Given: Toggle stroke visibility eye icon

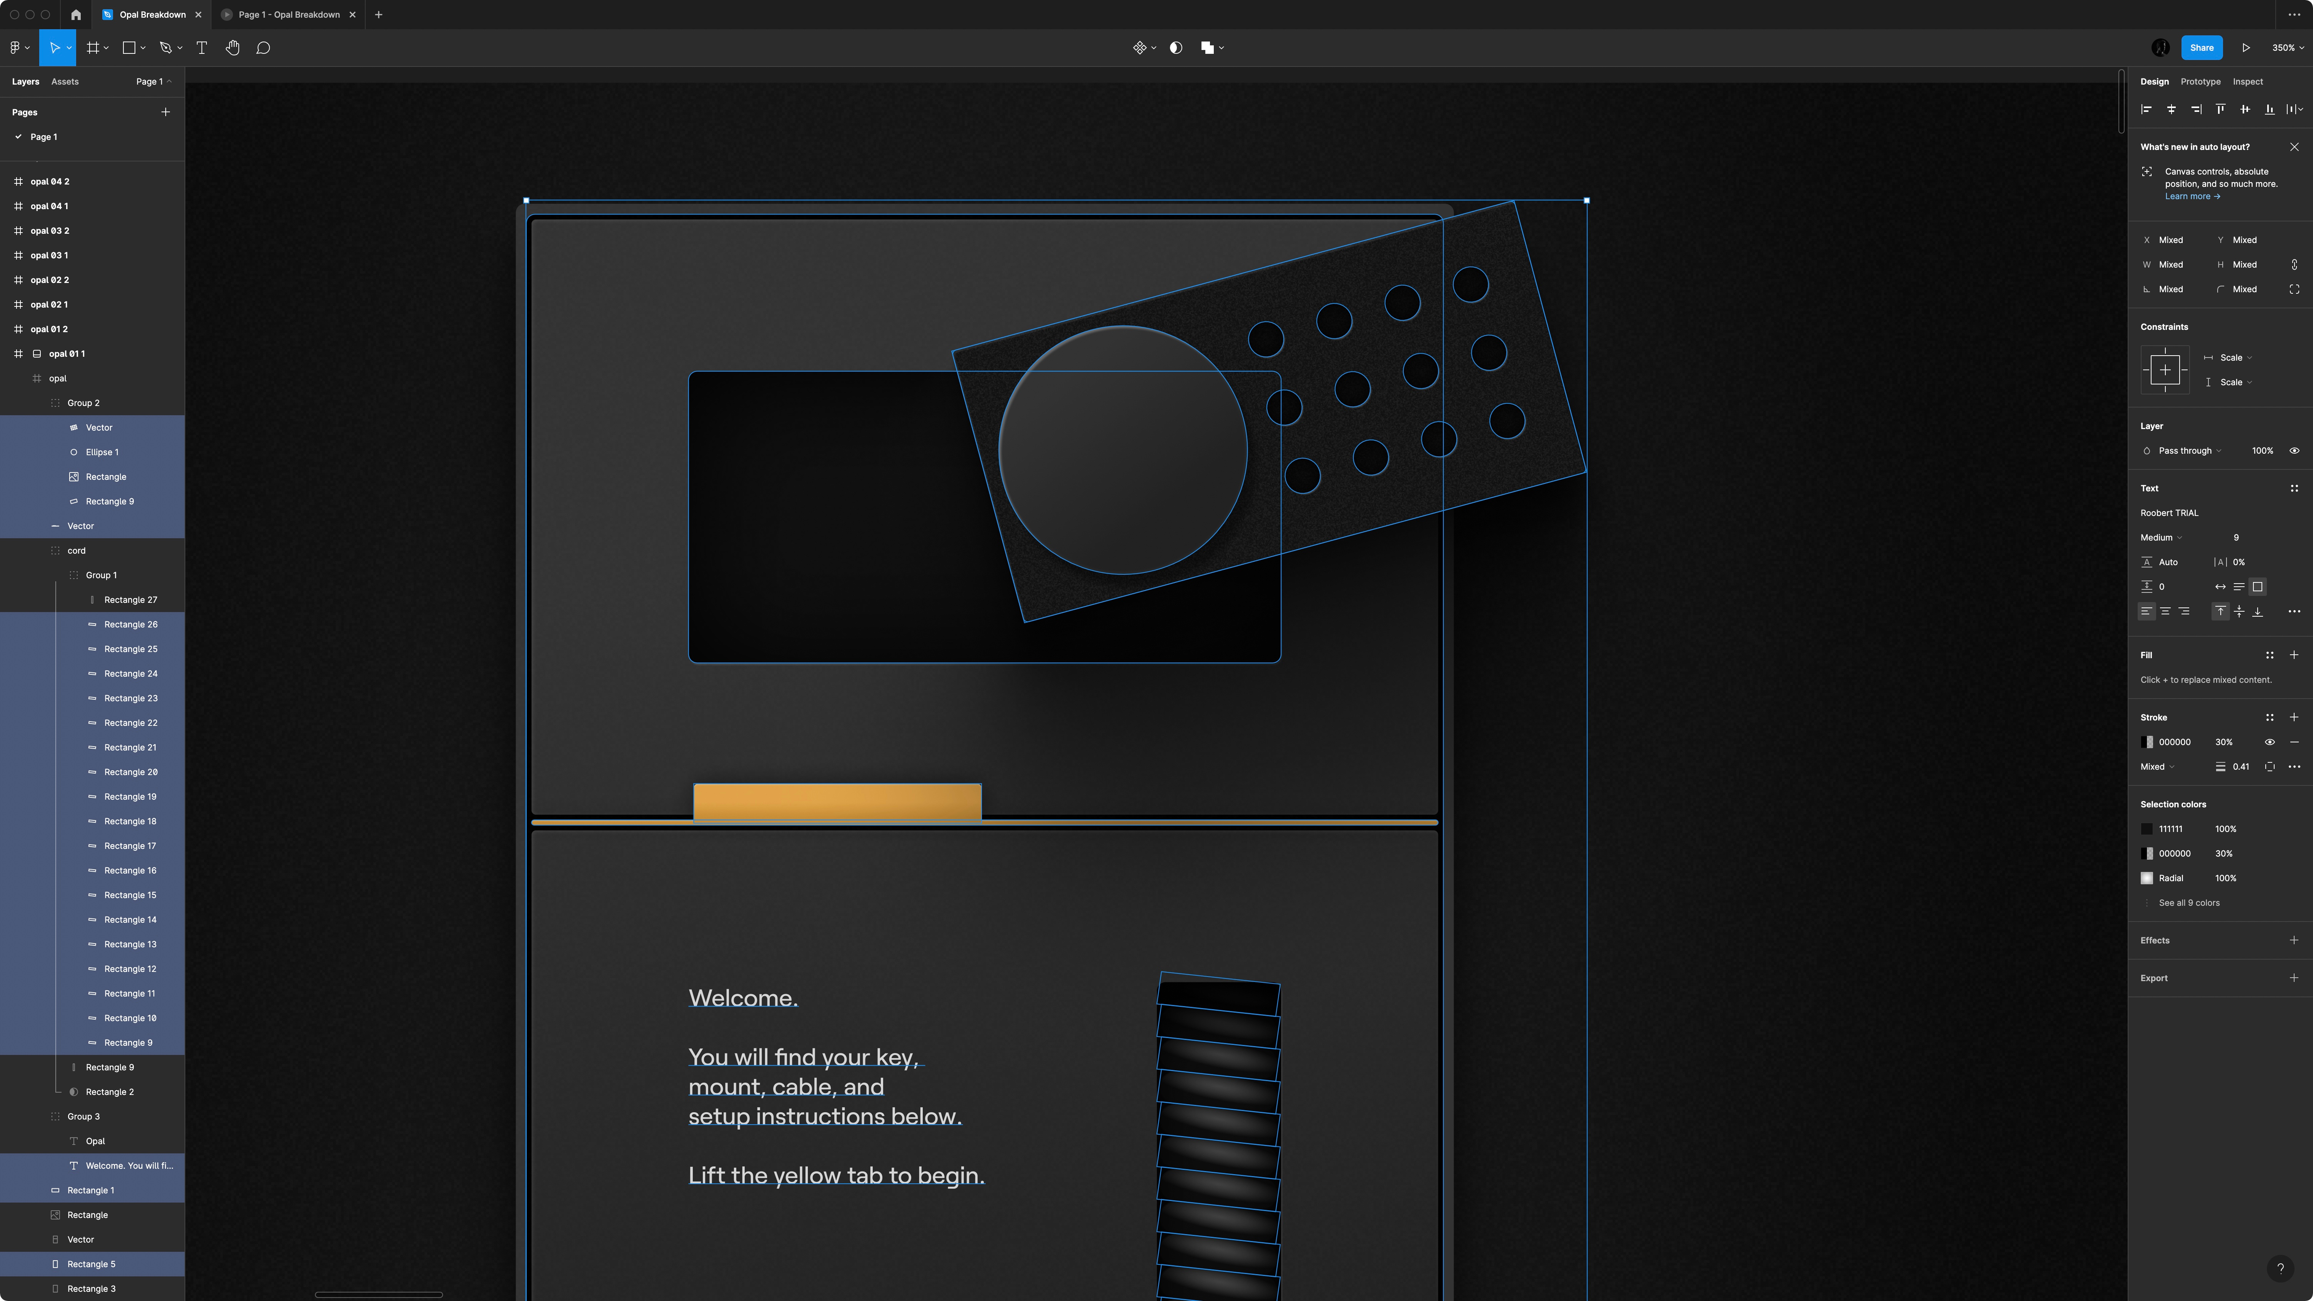Looking at the screenshot, I should (x=2269, y=742).
